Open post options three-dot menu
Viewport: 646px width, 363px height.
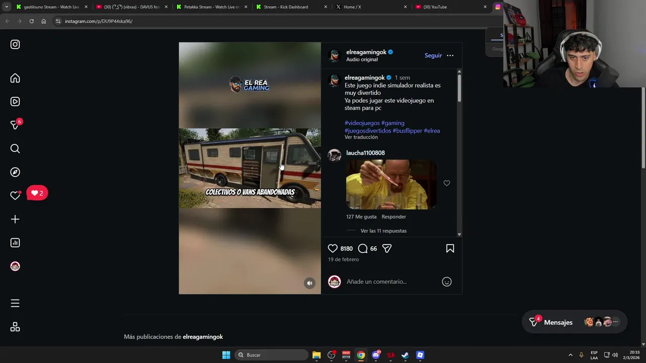click(x=450, y=55)
